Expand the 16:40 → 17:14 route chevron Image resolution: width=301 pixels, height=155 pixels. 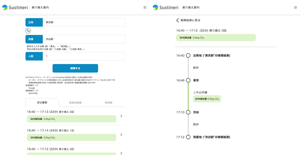point(121,135)
